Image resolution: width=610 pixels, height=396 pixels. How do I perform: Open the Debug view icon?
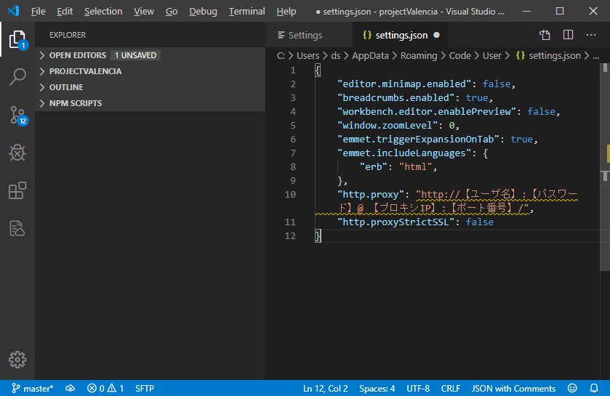[x=17, y=153]
